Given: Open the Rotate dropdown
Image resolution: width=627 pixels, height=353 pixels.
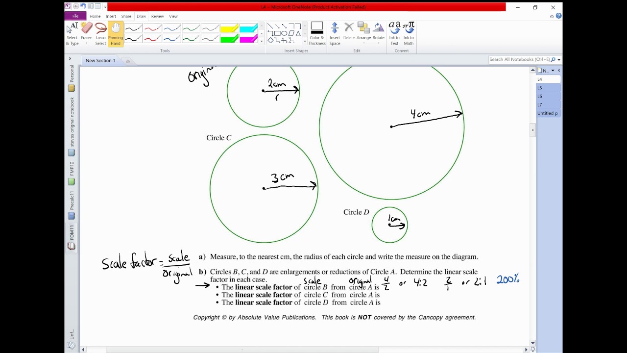Looking at the screenshot, I should [x=378, y=34].
